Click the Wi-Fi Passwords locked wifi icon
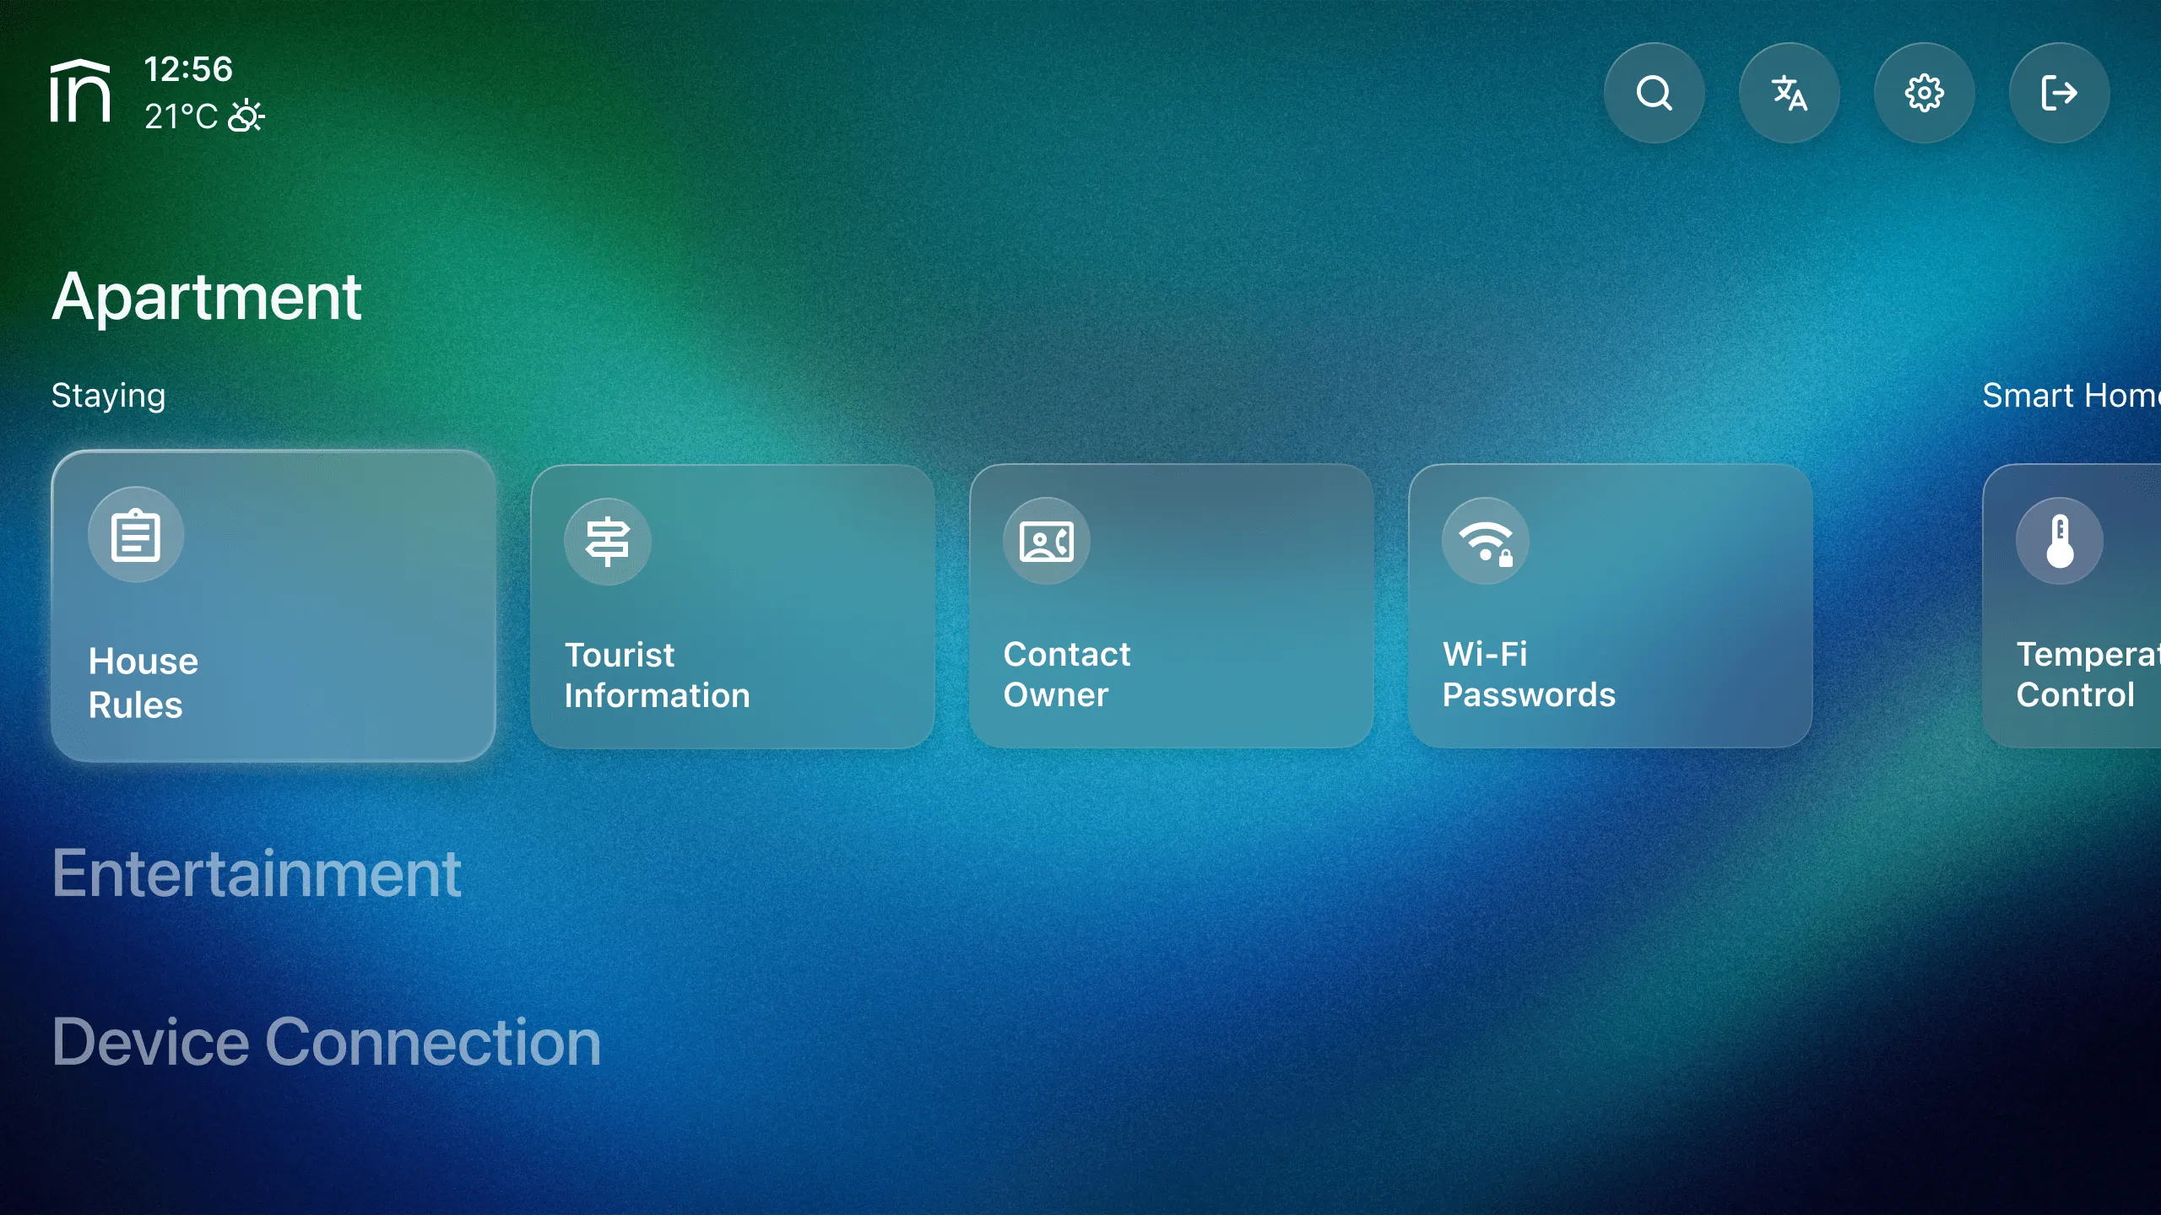The width and height of the screenshot is (2161, 1215). coord(1484,541)
